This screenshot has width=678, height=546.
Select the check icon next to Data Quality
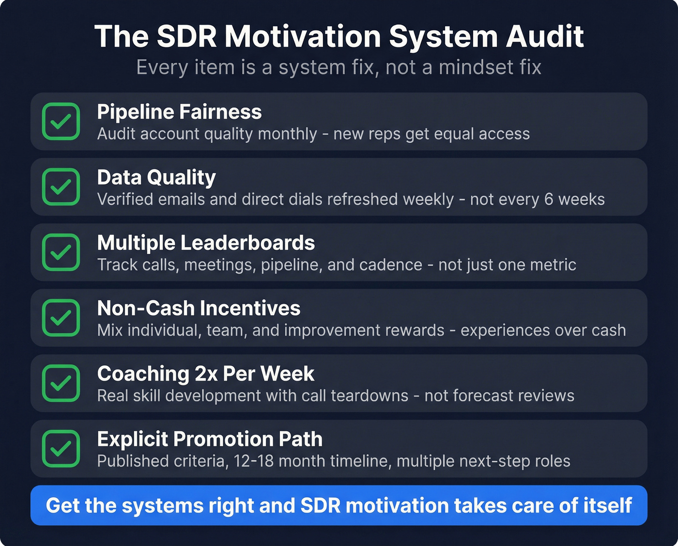click(62, 187)
